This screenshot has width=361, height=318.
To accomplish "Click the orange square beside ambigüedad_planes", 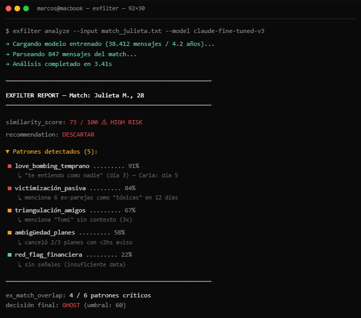I will 9,232.
